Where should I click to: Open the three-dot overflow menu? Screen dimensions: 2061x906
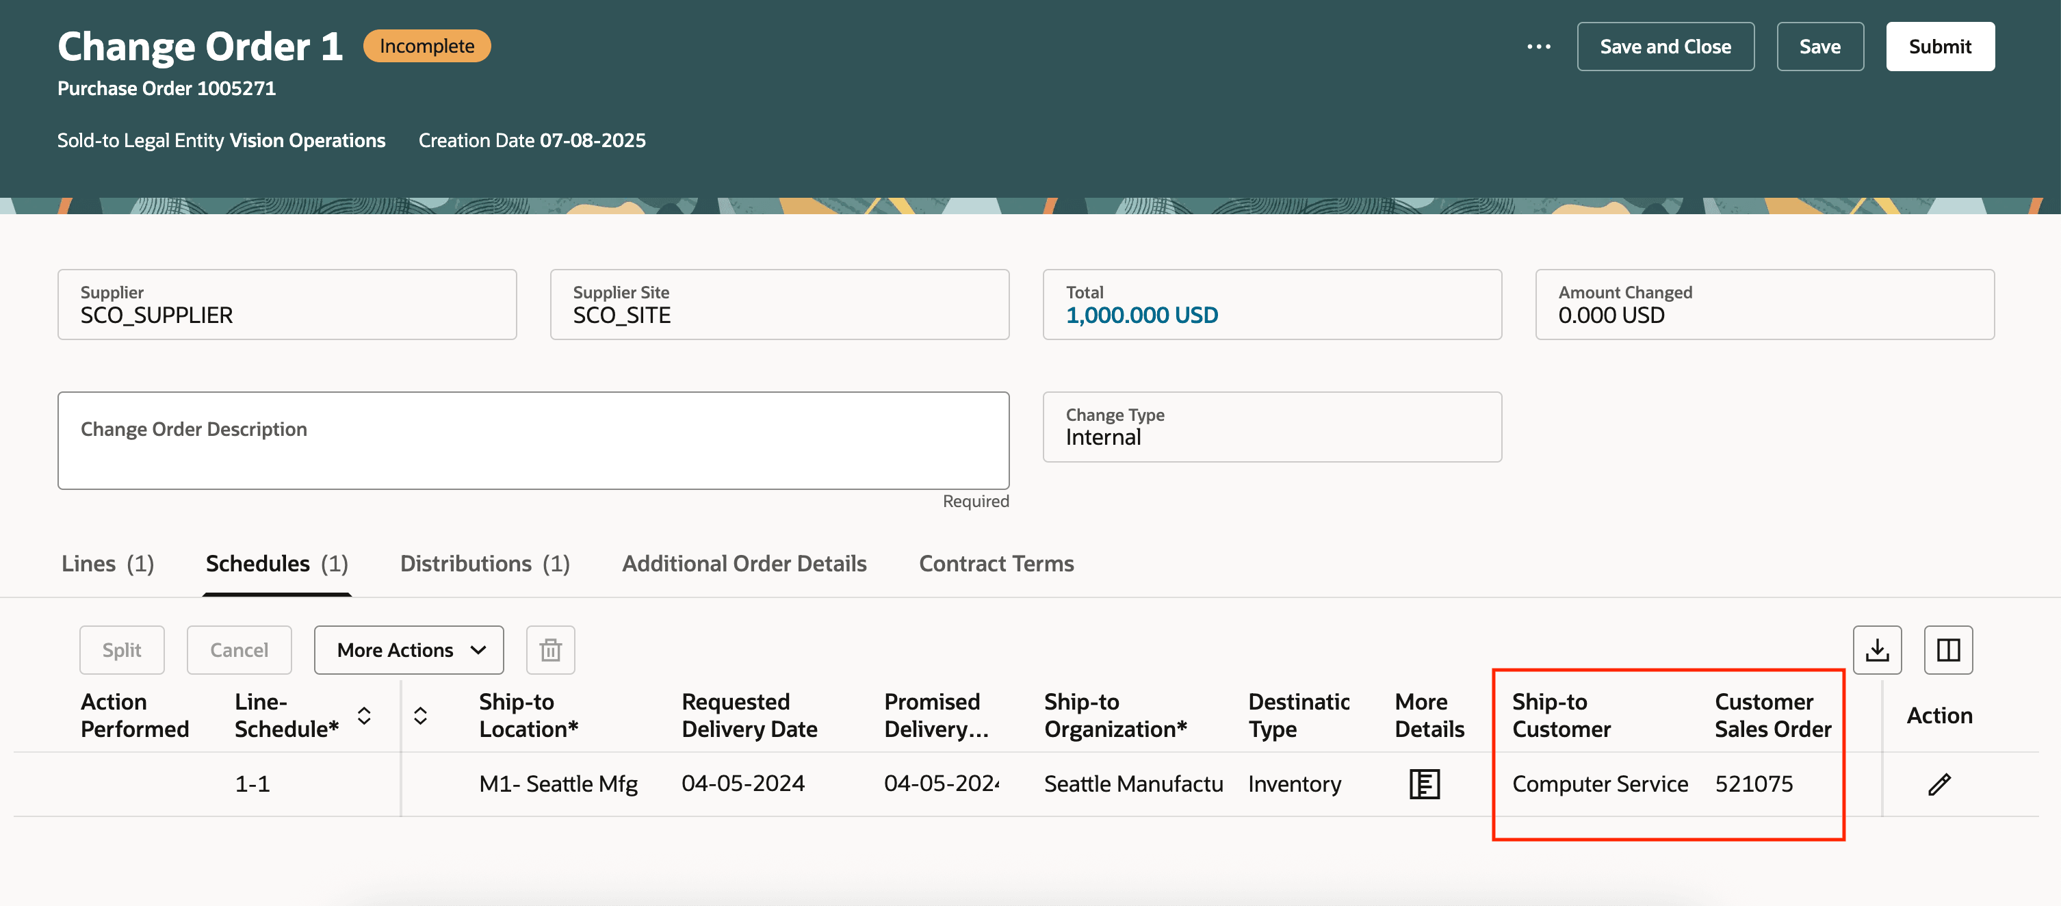coord(1538,47)
